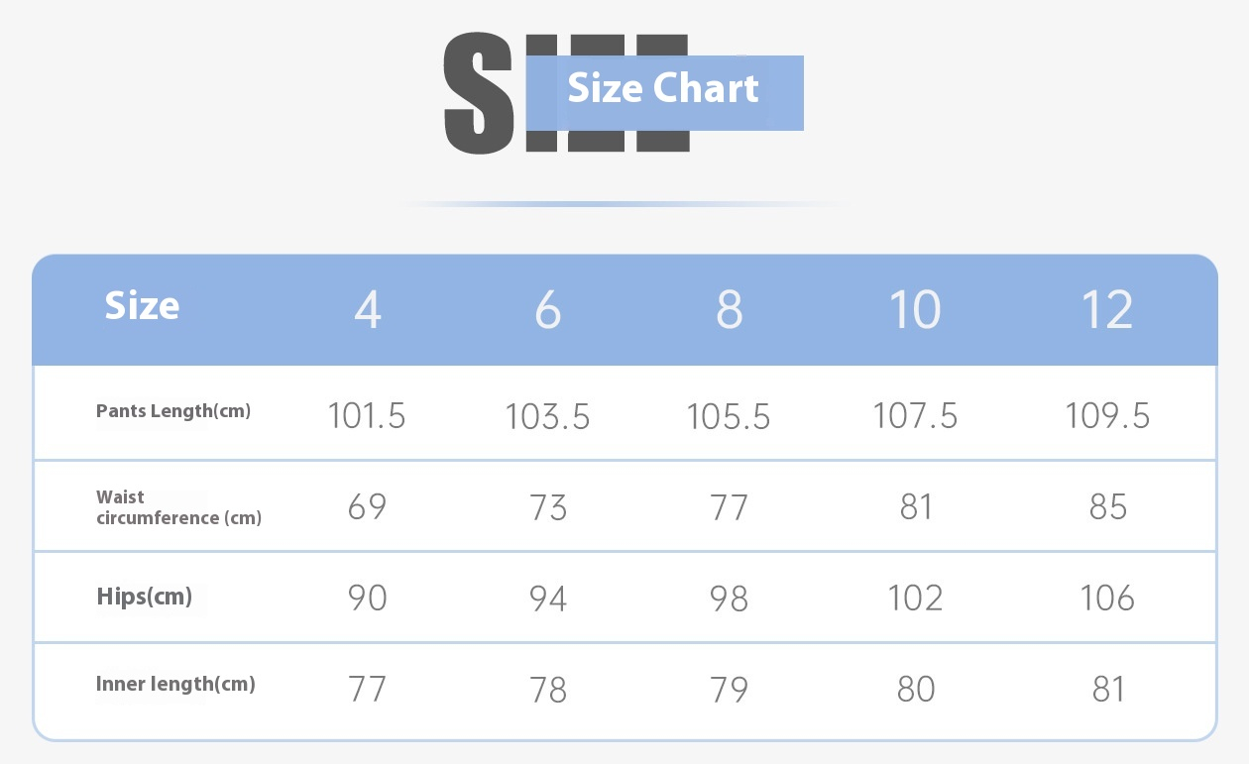Select the Size header cell

[x=142, y=306]
